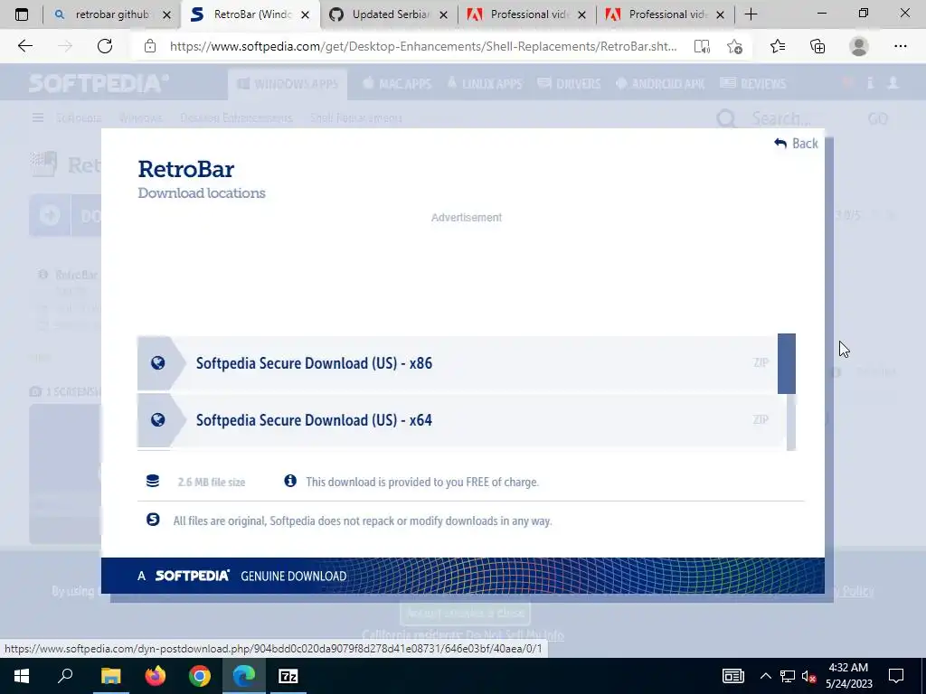Open the Linux Apps section on Softpedia
Viewport: 926px width, 694px height.
point(485,84)
